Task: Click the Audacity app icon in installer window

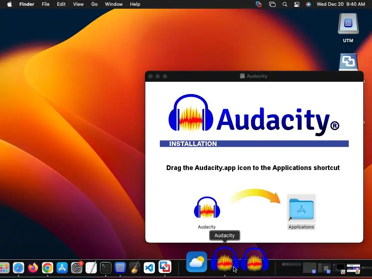Action: (x=207, y=207)
